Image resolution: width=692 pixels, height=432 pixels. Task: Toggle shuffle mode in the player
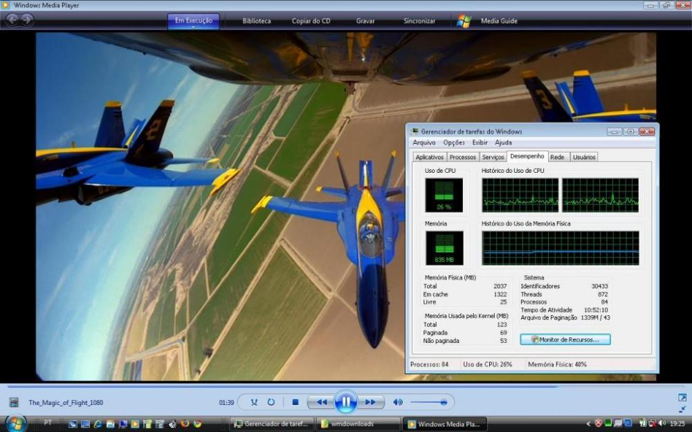(x=254, y=402)
